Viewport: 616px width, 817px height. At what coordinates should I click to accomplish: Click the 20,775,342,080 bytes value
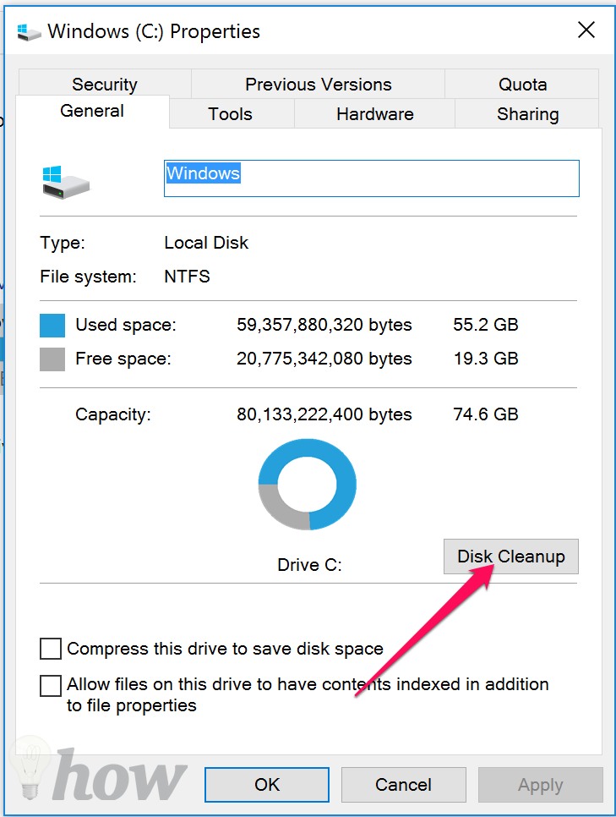point(324,359)
